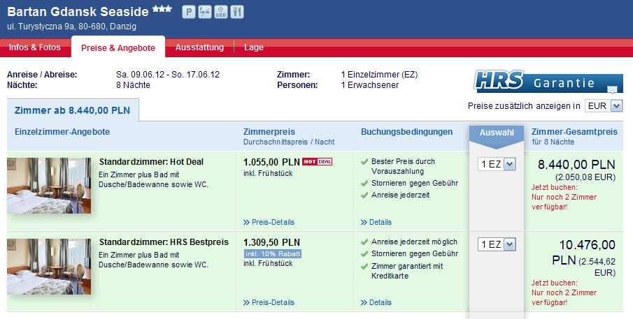Open room count dropdown for HRS Bestpreis

point(497,244)
